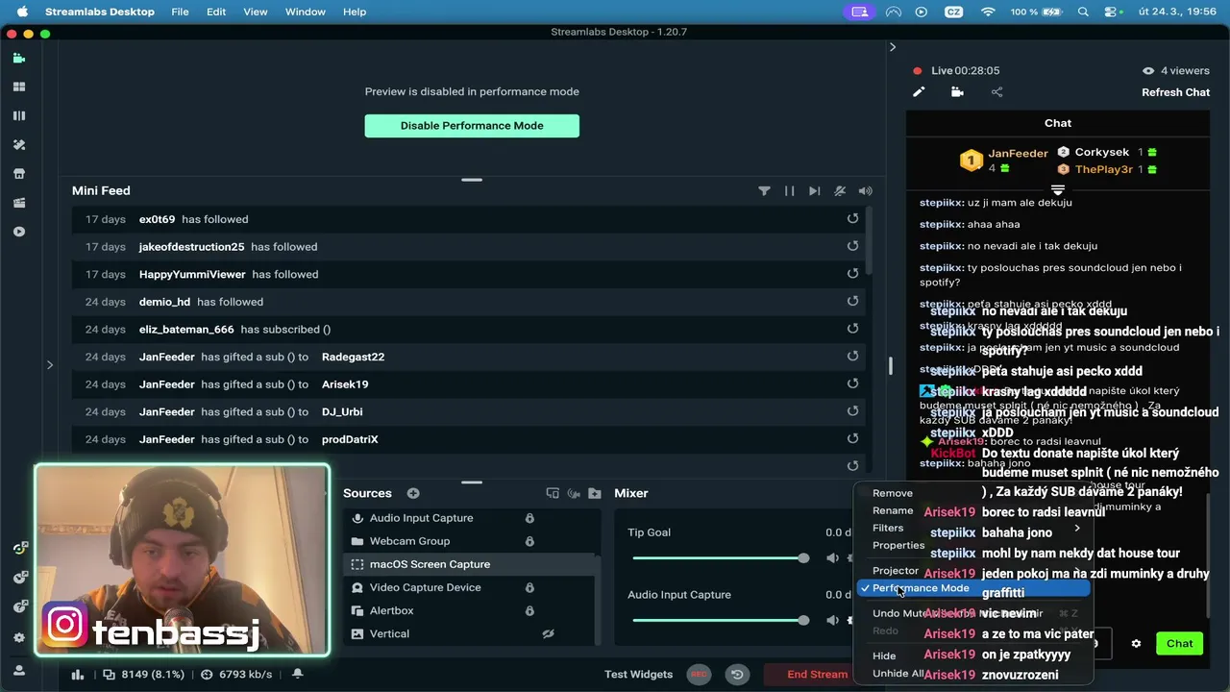Replay the gifted sub to DJ_Urbi alert
This screenshot has width=1230, height=692.
point(852,411)
